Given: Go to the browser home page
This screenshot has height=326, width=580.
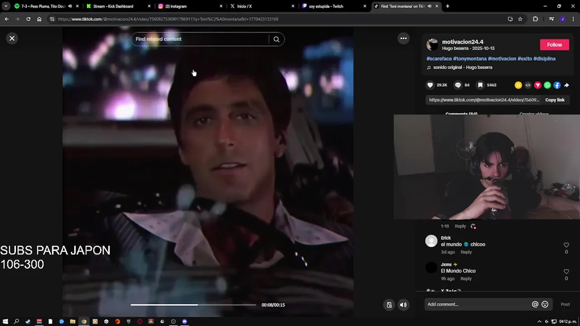Looking at the screenshot, I should (39, 19).
